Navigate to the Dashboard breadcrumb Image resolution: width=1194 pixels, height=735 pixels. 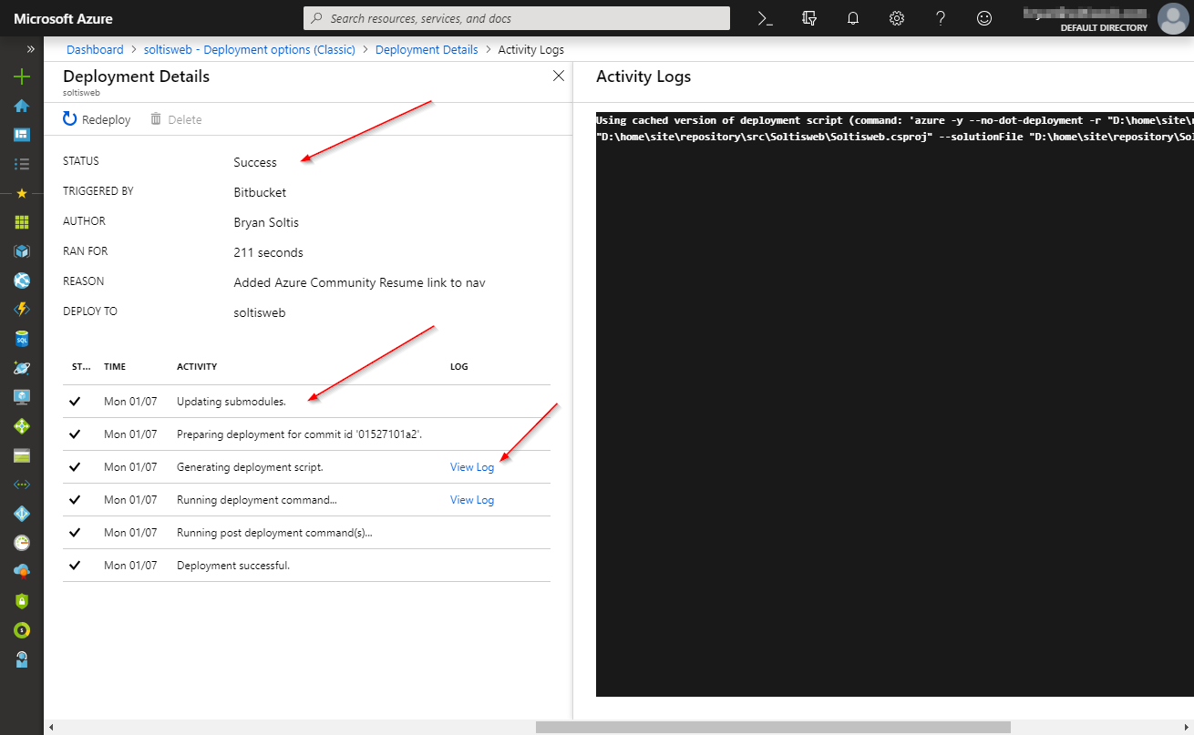click(x=95, y=49)
